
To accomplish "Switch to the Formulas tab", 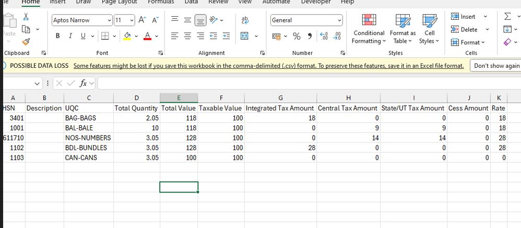I will click(161, 2).
